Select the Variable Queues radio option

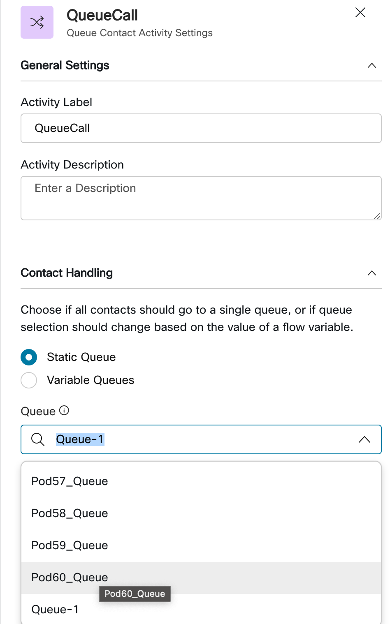click(29, 380)
